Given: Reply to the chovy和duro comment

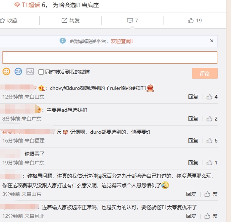Looking at the screenshot, I should tap(193, 97).
